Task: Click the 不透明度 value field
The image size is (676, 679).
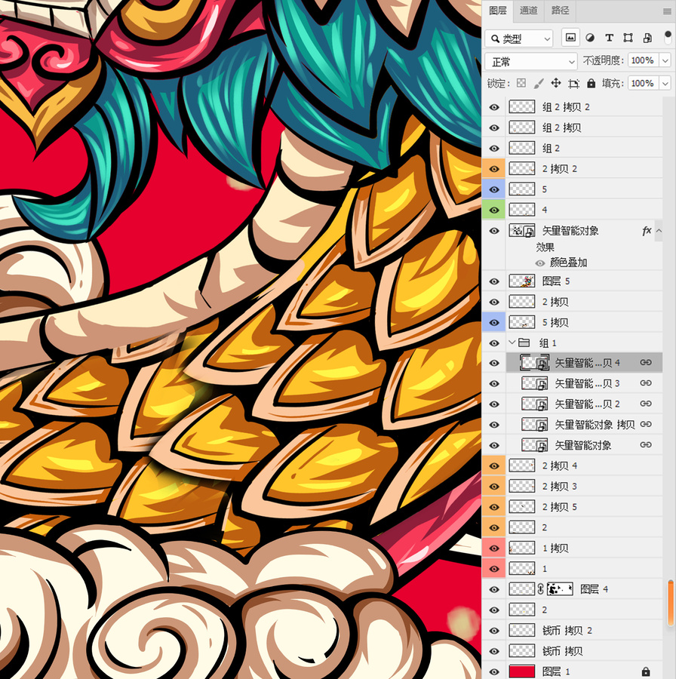Action: tap(643, 60)
